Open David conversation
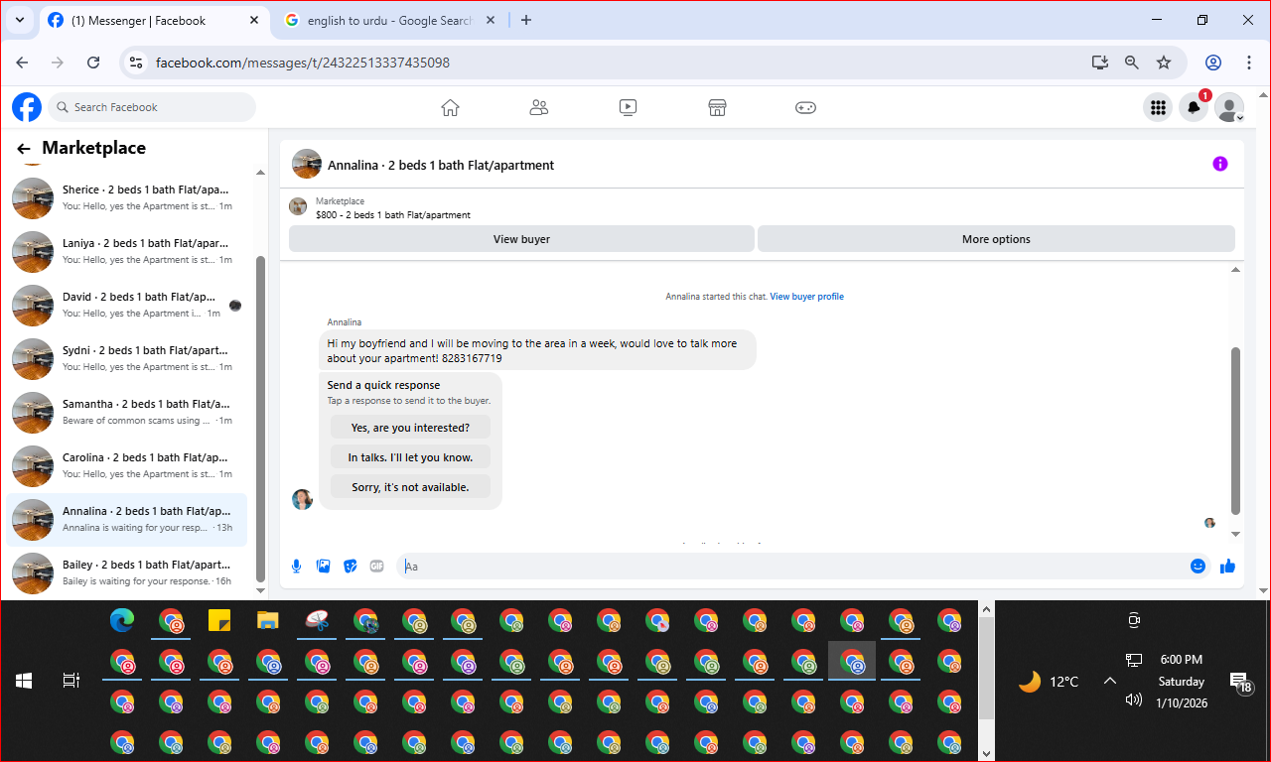The height and width of the screenshot is (762, 1271). (x=127, y=305)
